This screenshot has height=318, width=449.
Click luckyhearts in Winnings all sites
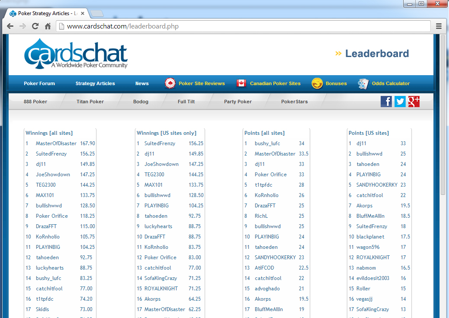[50, 268]
